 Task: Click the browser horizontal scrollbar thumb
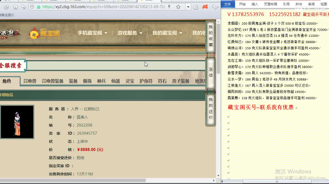(73, 180)
